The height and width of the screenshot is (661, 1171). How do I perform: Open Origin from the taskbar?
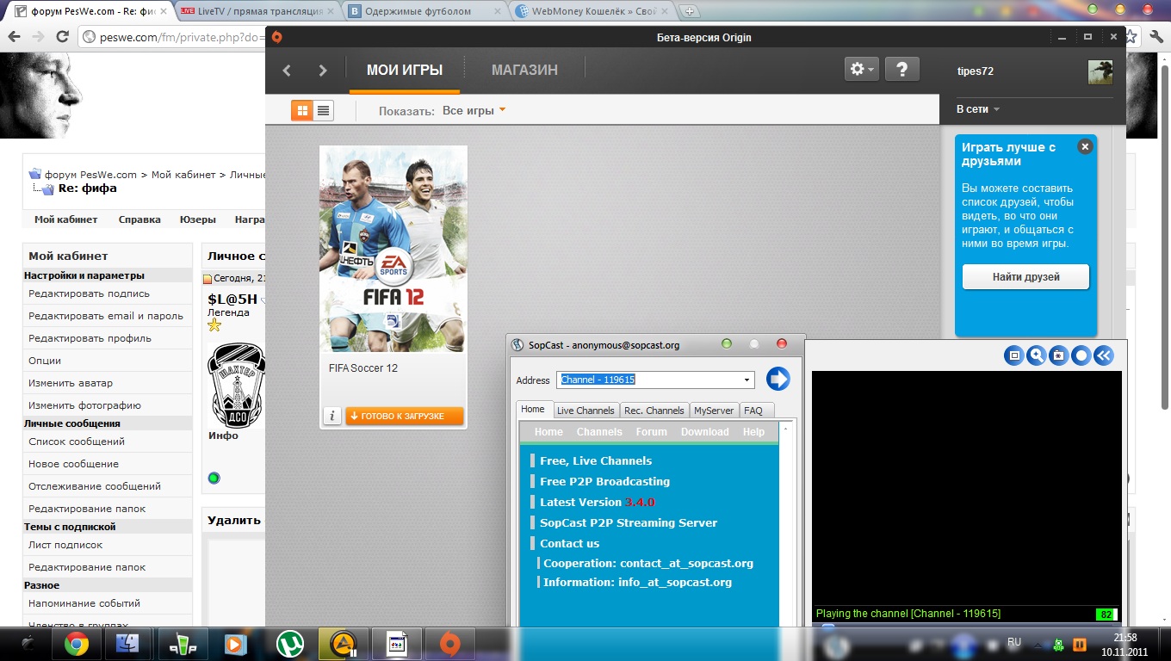pos(449,644)
